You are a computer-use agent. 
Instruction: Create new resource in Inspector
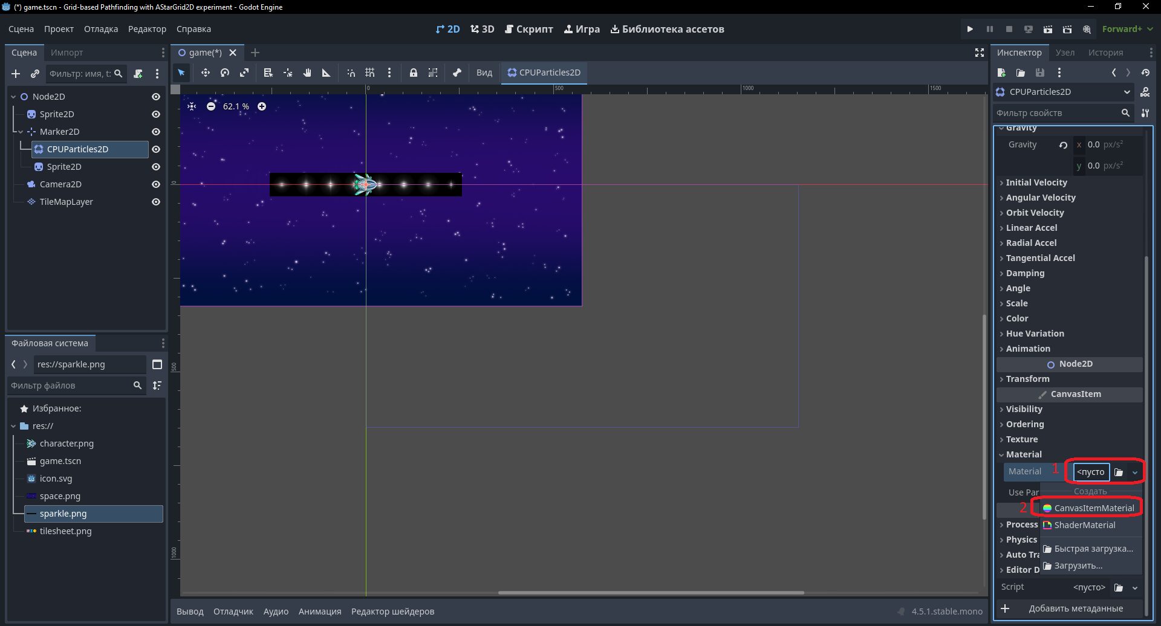(1001, 73)
